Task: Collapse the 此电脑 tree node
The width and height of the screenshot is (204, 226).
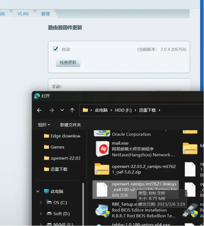Action: click(38, 191)
